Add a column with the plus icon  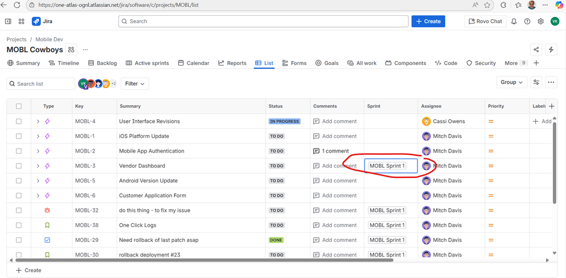click(x=551, y=106)
